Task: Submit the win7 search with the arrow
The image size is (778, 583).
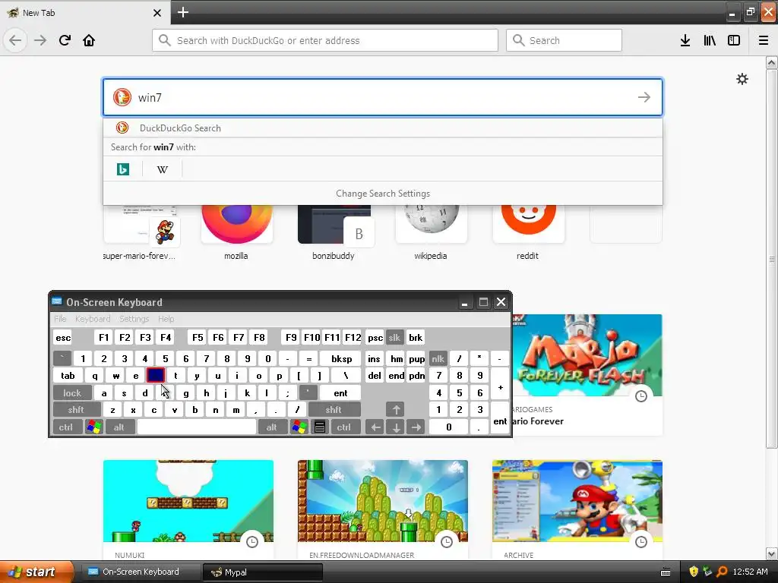Action: pyautogui.click(x=644, y=97)
